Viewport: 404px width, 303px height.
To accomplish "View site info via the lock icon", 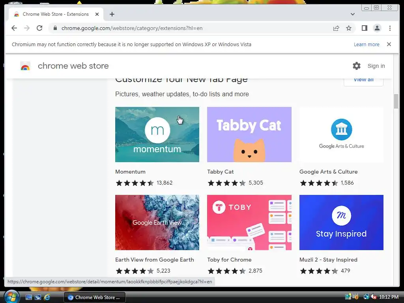I will [x=55, y=28].
